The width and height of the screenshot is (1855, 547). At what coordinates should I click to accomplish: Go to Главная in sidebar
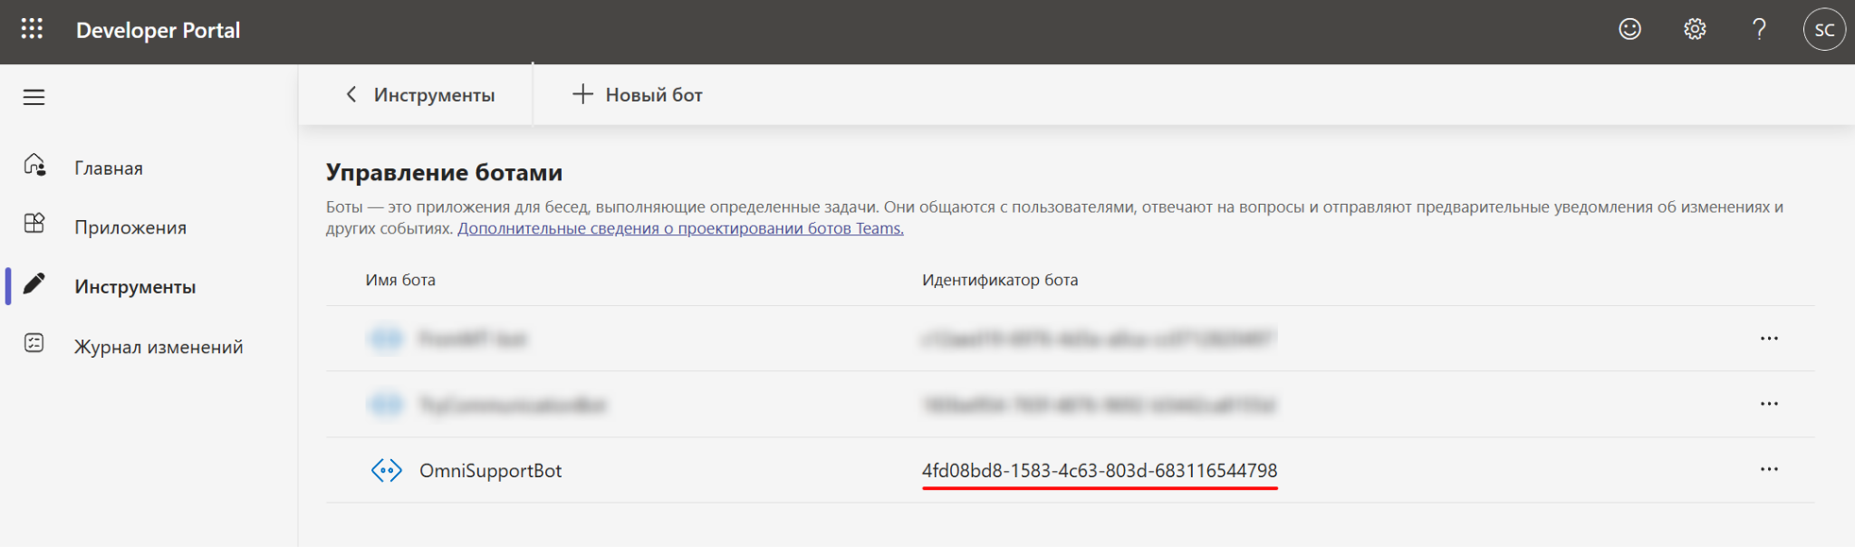coord(109,168)
